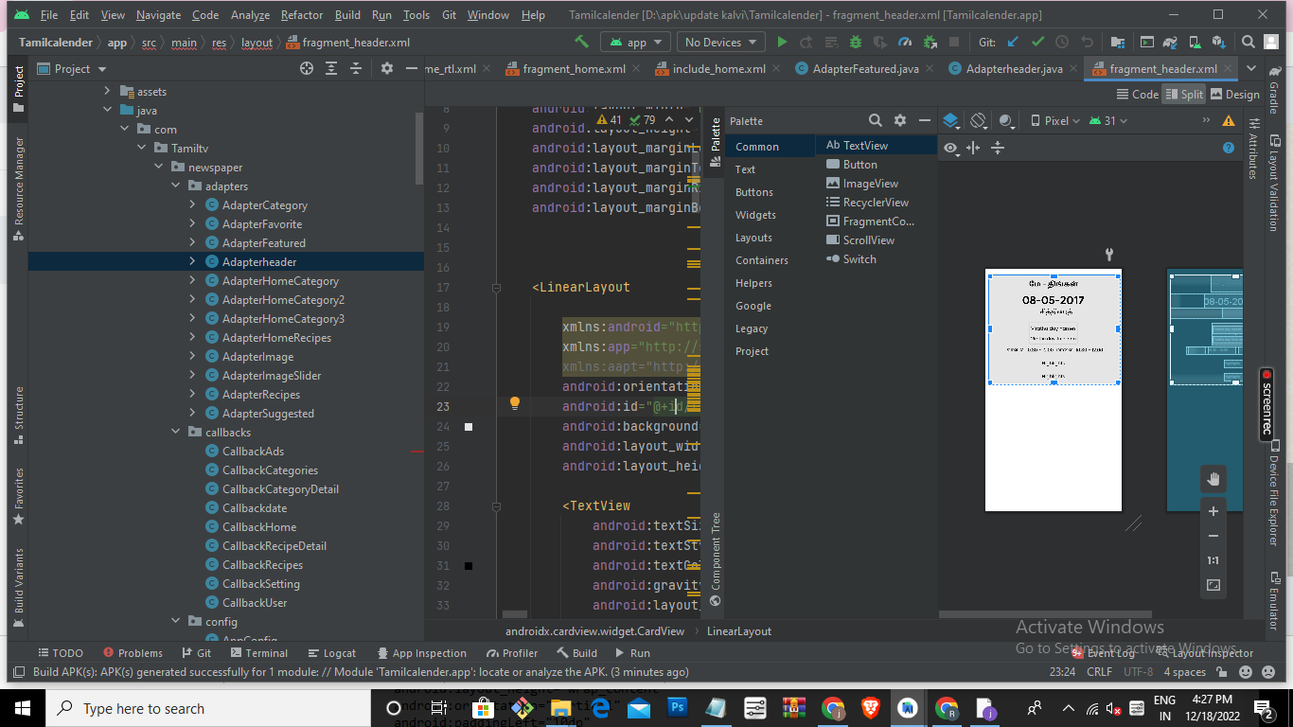
Task: Click Select Opened File target icon
Action: coord(307,68)
